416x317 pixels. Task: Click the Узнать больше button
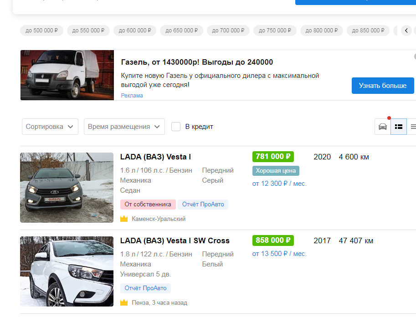pos(383,86)
